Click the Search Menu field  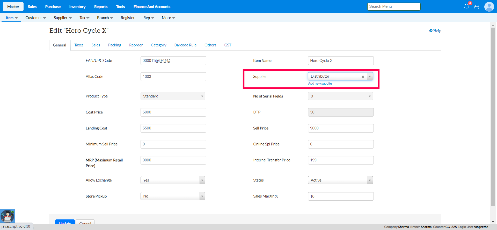tap(393, 6)
